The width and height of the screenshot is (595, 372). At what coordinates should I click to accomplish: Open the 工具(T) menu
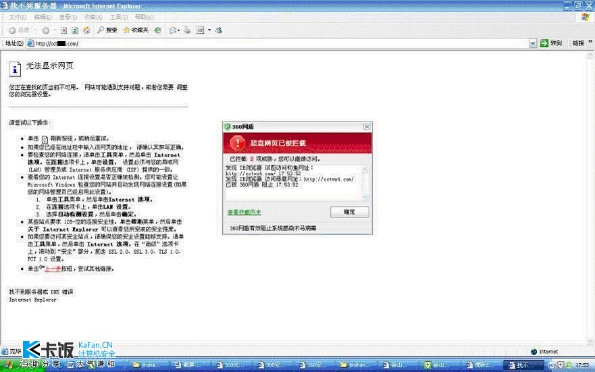click(x=118, y=17)
